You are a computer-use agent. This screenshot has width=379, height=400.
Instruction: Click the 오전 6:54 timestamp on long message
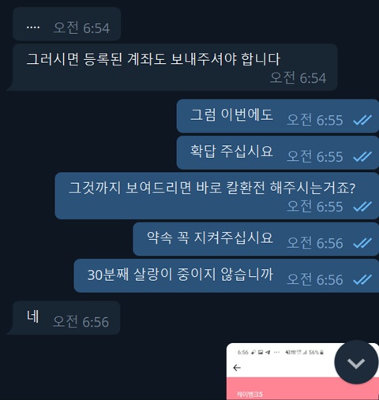[x=298, y=78]
